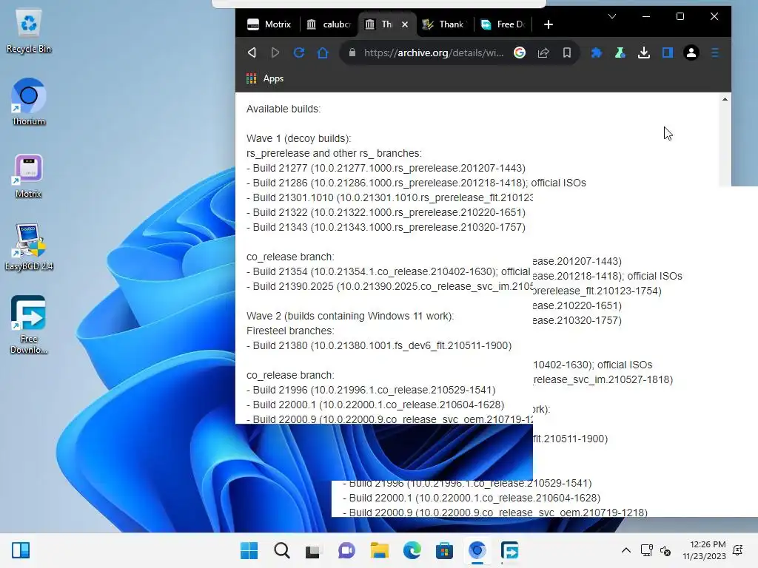
Task: Show hidden system tray icons
Action: 625,550
